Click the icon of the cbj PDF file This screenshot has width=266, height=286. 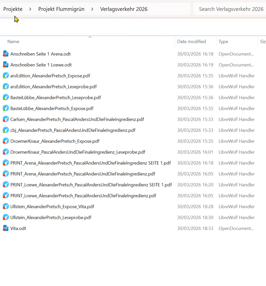click(x=6, y=130)
